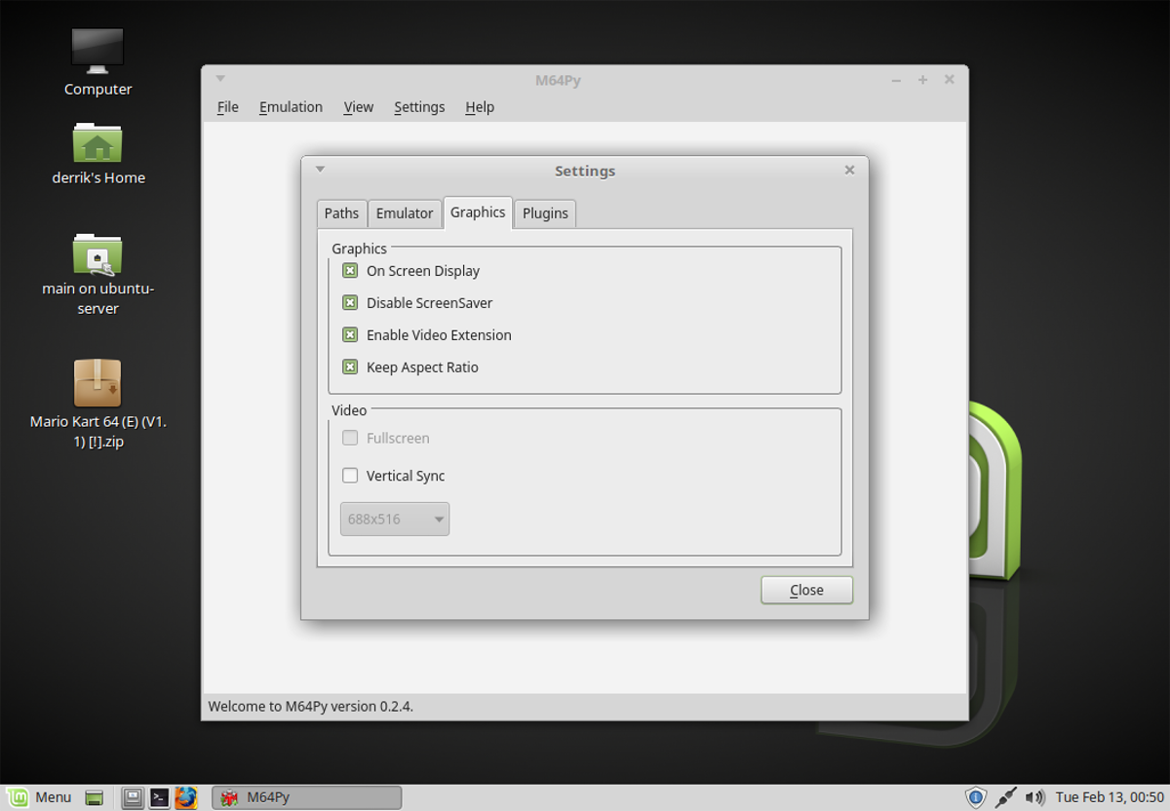Open the Settings menu in menu bar
1170x811 pixels.
tap(419, 107)
